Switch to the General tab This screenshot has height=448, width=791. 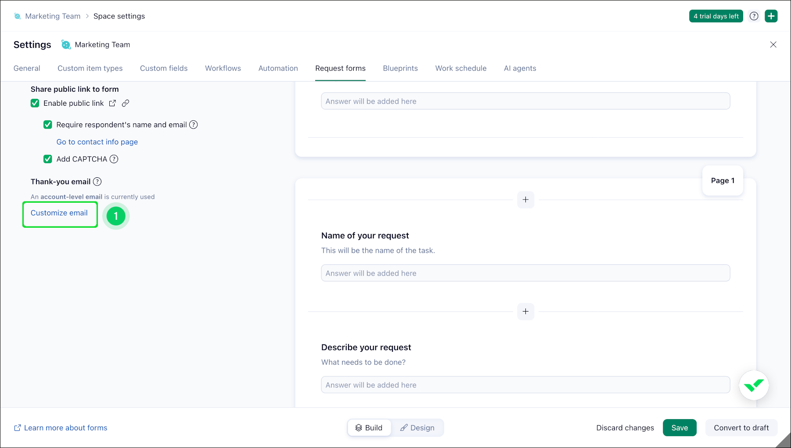pos(27,68)
